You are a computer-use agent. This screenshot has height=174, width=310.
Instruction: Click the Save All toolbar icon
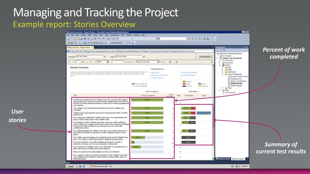(x=85, y=39)
